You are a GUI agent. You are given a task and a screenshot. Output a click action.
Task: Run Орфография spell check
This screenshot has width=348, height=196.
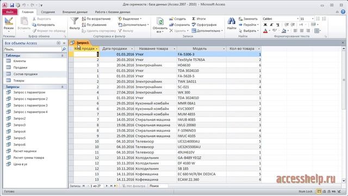[x=204, y=25]
